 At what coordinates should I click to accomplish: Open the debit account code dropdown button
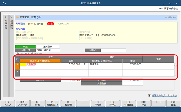(26, 64)
